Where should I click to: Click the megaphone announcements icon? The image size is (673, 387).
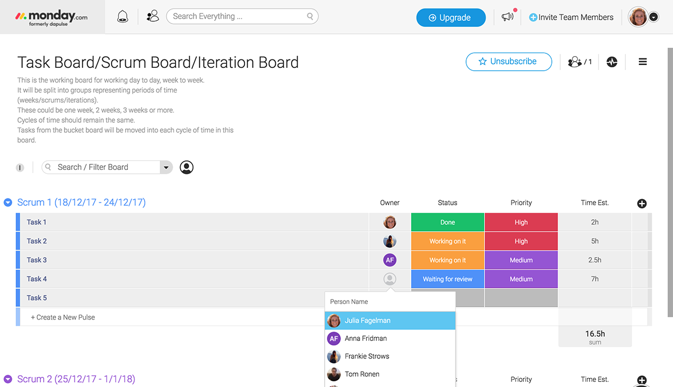[508, 17]
